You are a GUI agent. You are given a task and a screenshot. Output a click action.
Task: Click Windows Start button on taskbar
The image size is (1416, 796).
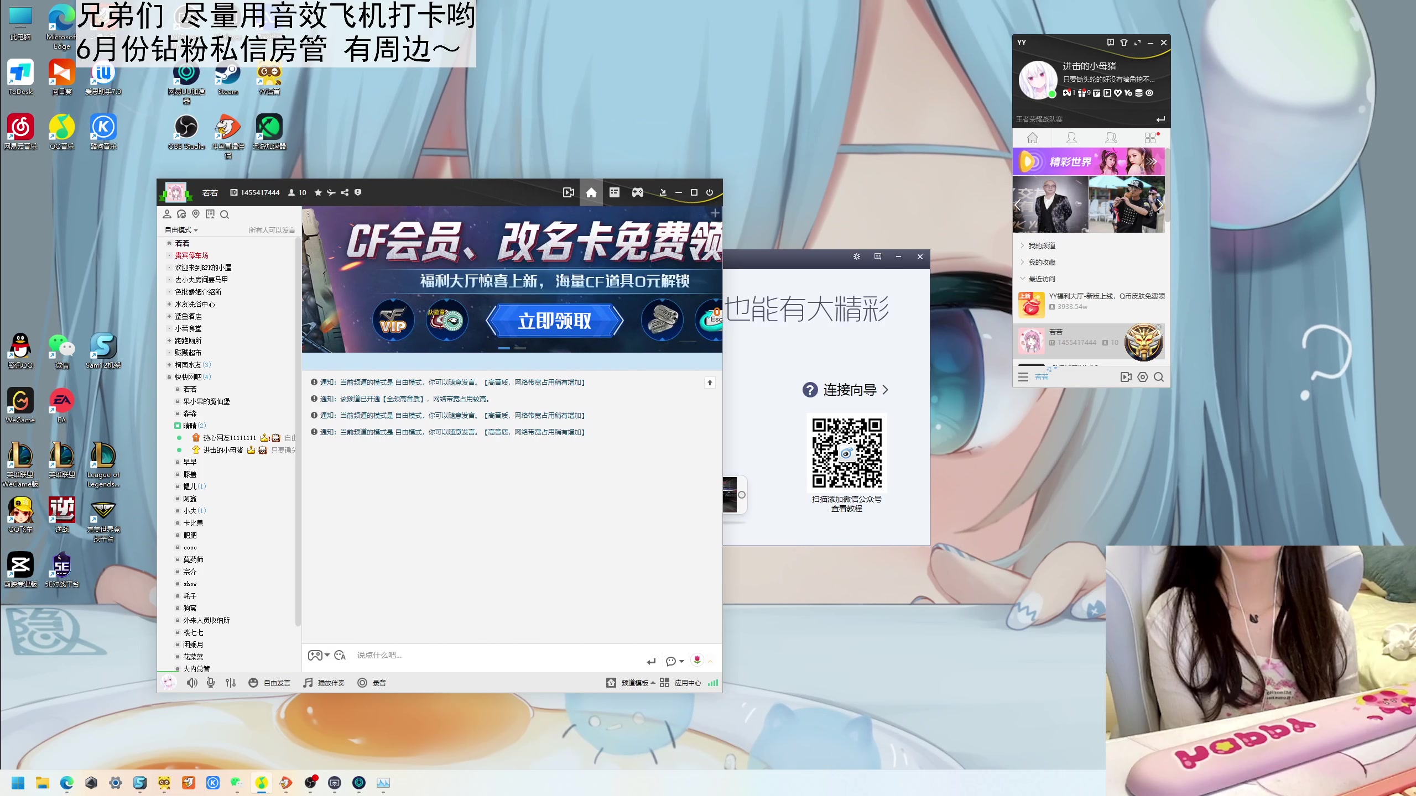point(18,783)
